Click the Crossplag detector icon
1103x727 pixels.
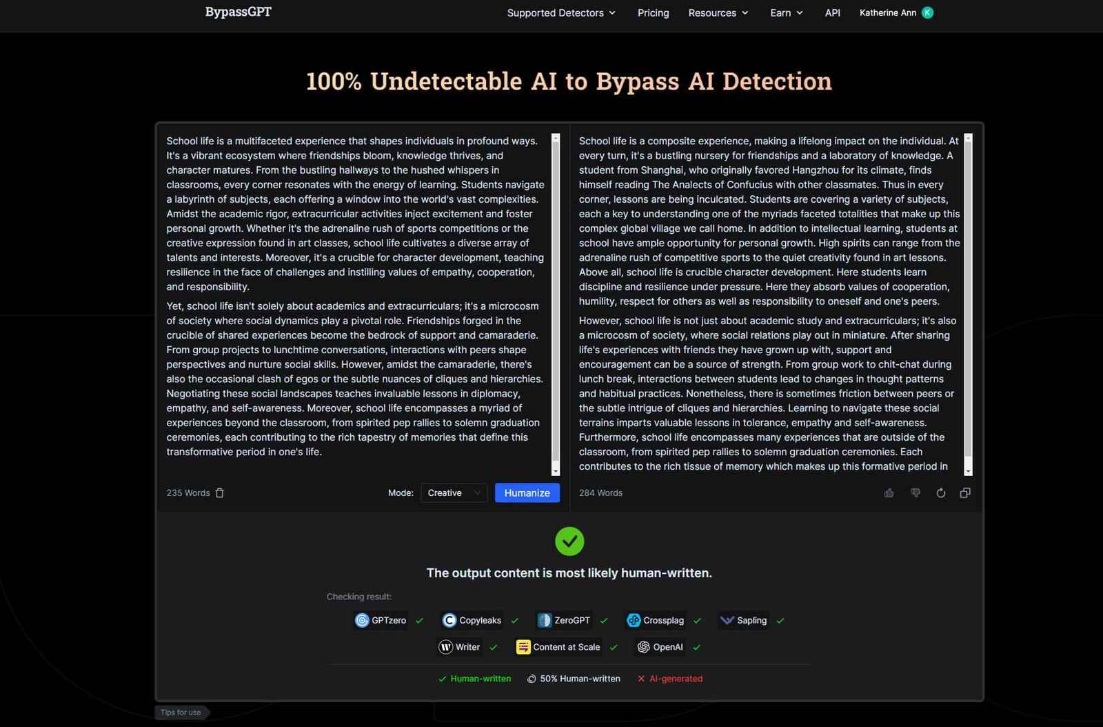634,620
